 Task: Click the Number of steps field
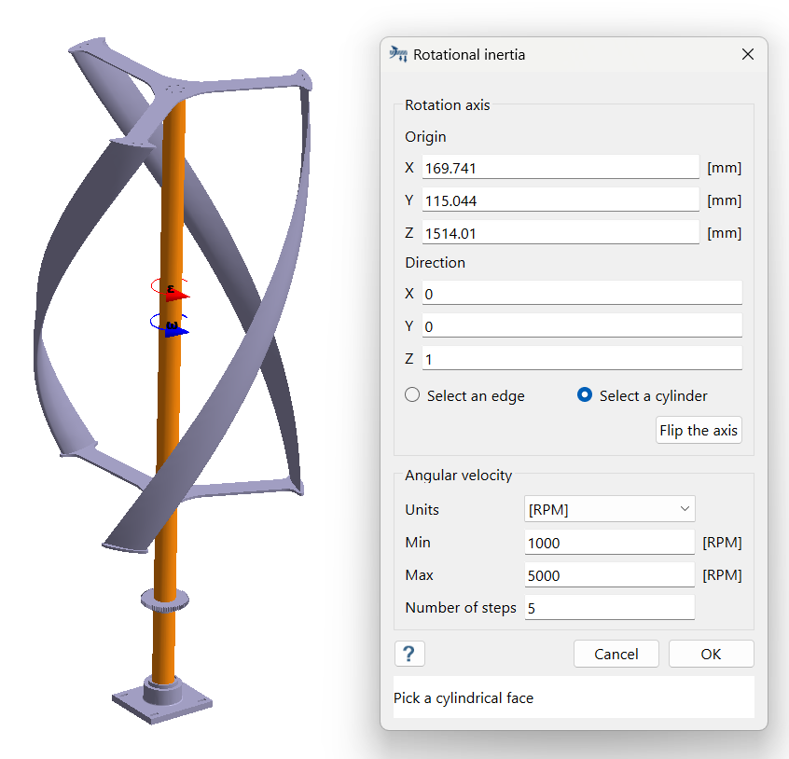[x=609, y=608]
